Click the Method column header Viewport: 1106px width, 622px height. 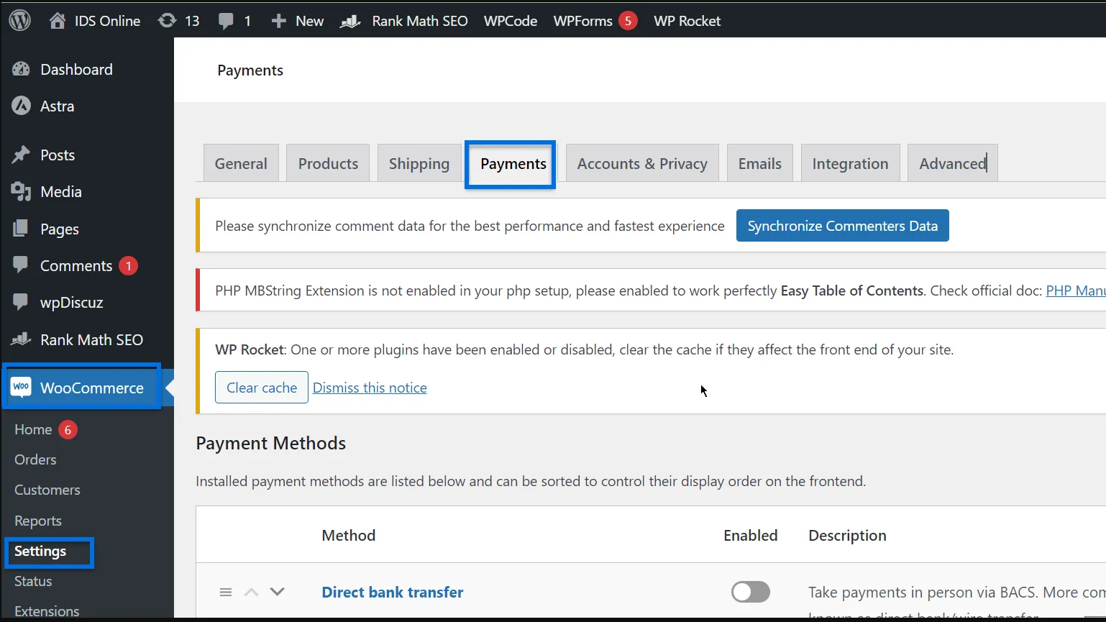tap(349, 535)
